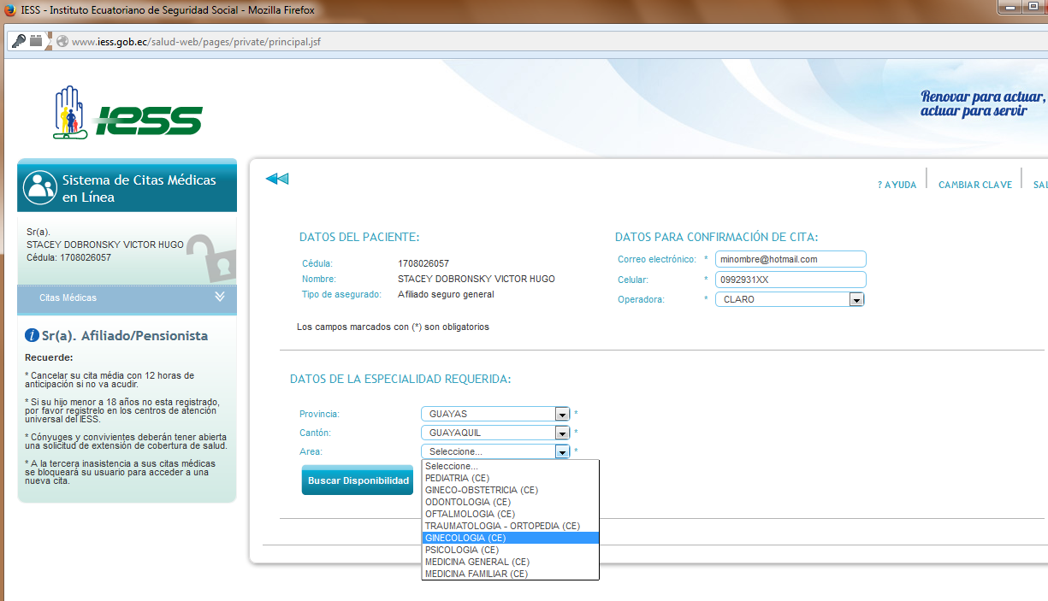Click the blue info icon near Afiliado/Pensionista
The height and width of the screenshot is (601, 1048).
coord(32,335)
